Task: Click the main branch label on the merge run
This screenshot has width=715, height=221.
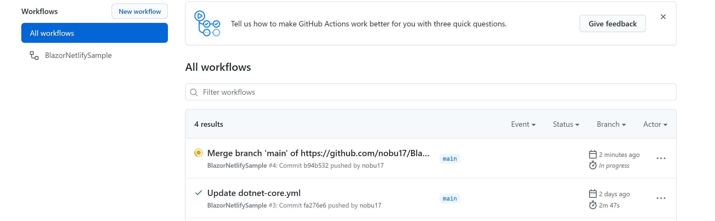Action: [x=450, y=158]
